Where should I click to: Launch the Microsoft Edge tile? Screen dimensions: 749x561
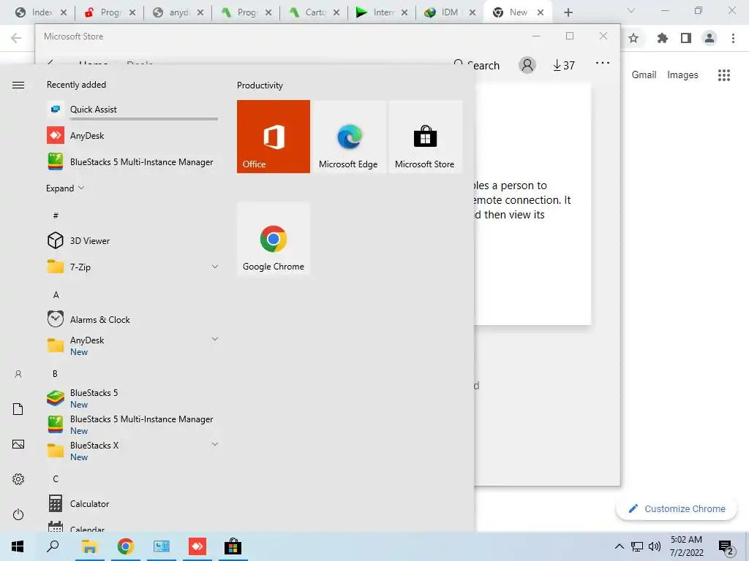(x=349, y=137)
